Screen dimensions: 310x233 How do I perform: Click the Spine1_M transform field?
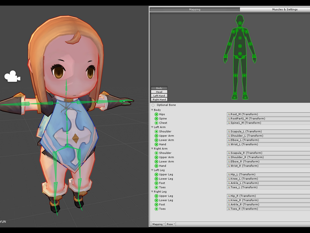click(268, 123)
